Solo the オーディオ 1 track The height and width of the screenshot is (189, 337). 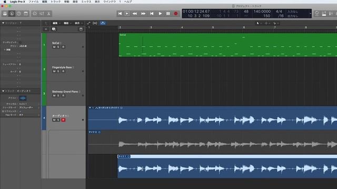[x=58, y=120]
